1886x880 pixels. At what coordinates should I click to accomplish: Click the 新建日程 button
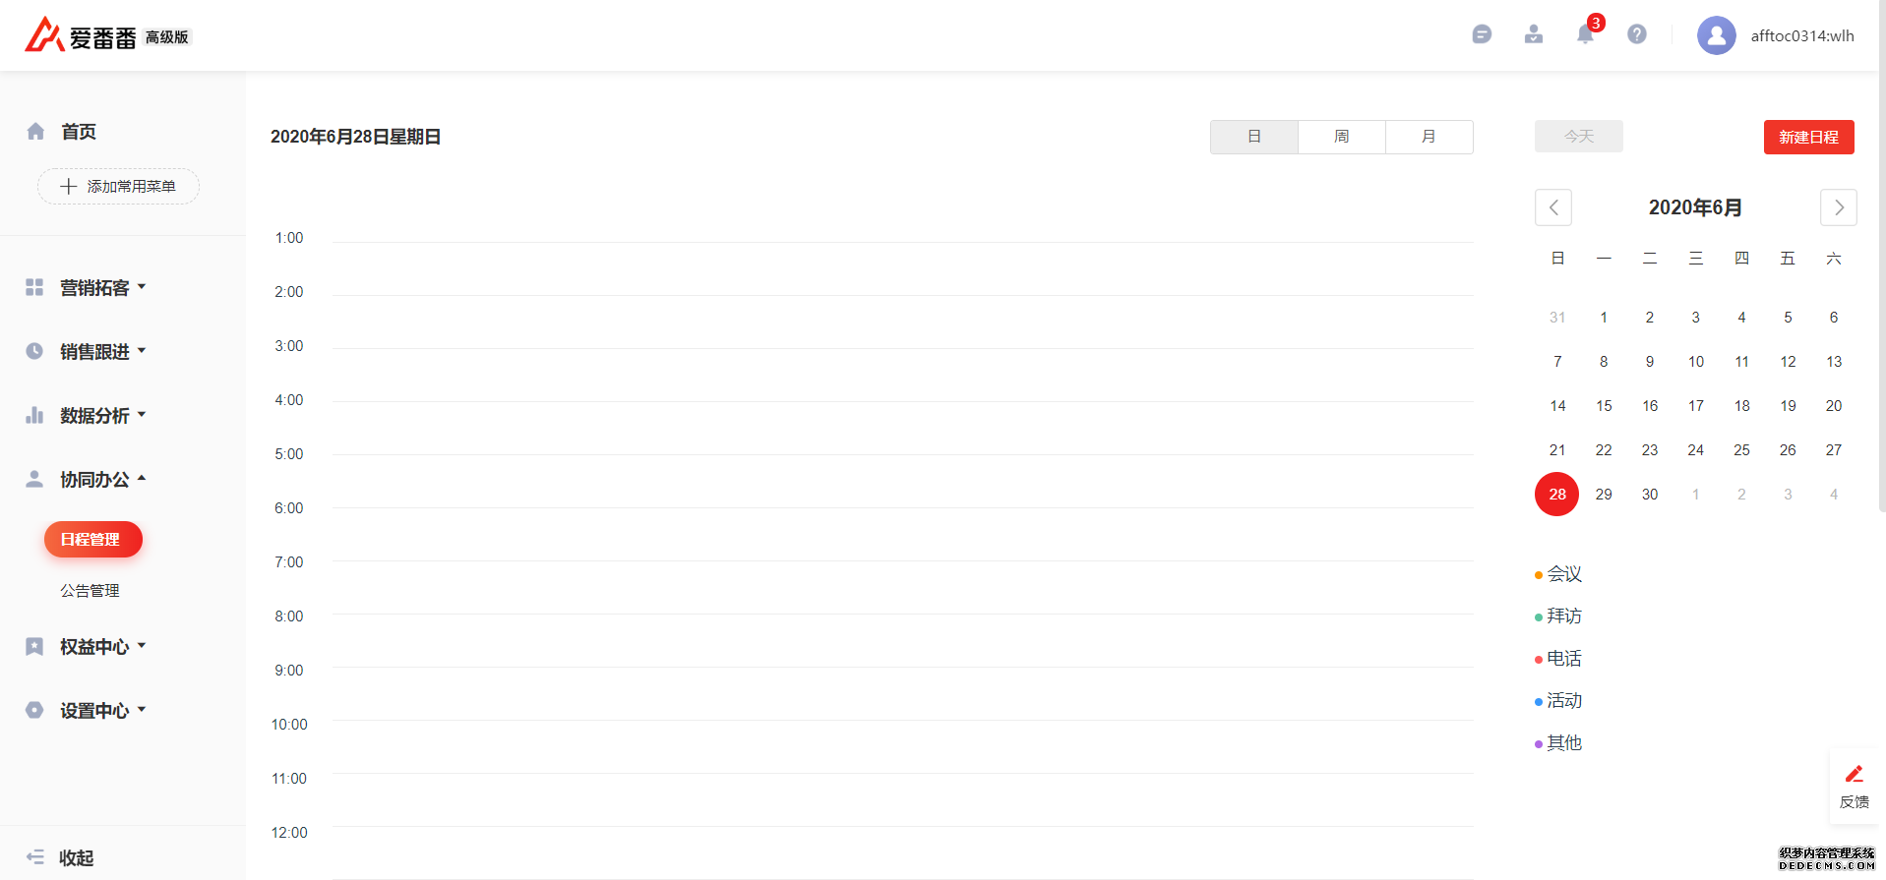[1809, 137]
